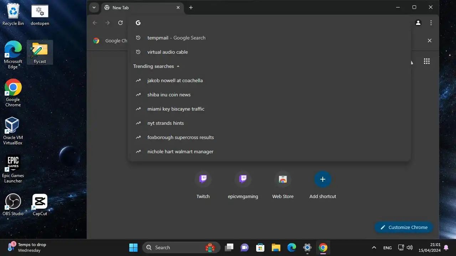Click the Windows taskbar Search box
456x256 pixels.
(181, 247)
